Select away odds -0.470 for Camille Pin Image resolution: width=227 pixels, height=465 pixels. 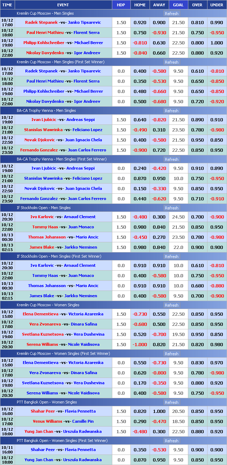coord(159,421)
